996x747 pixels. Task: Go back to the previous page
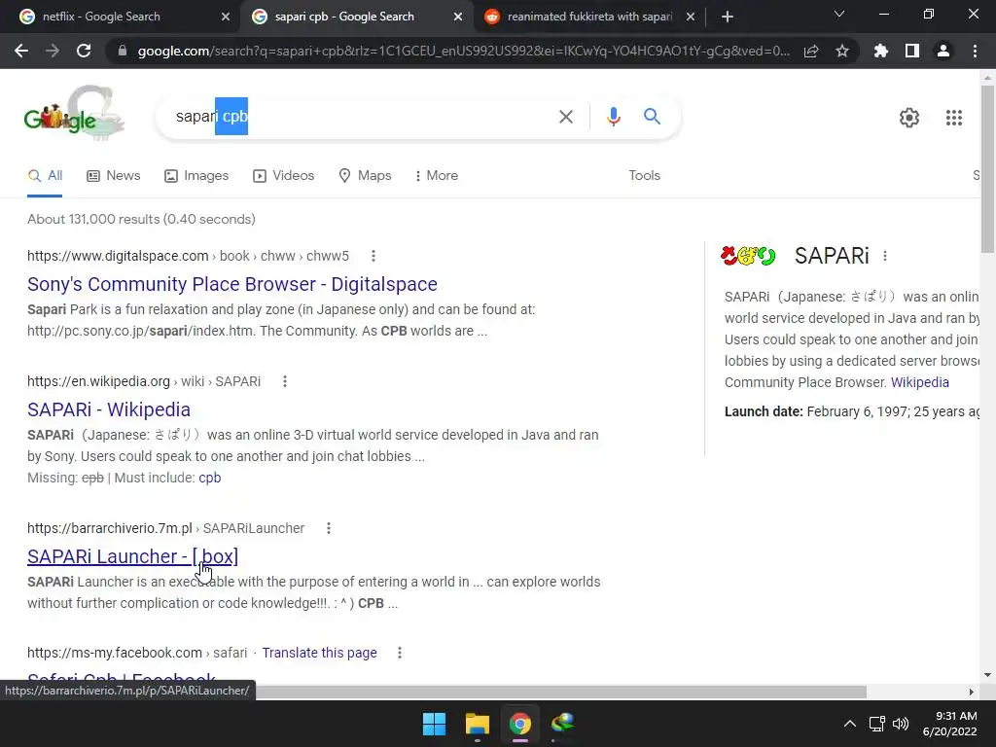point(21,51)
